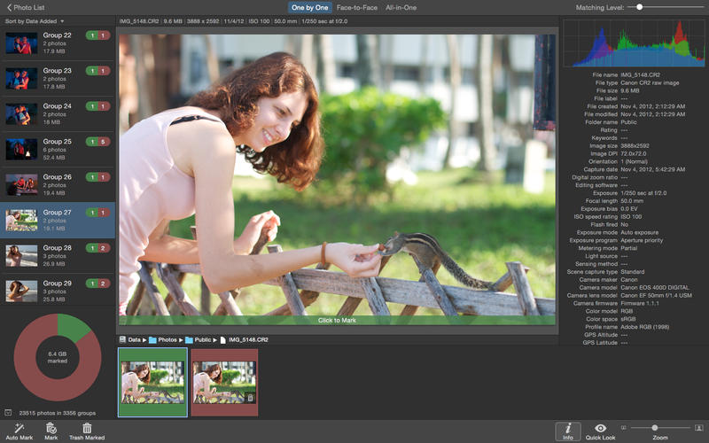Expand the chart panel toggle at bottom-left
Viewport: 709px width, 443px height.
[8, 412]
